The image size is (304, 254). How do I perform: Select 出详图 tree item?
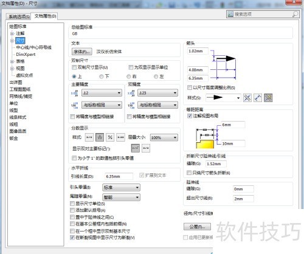pyautogui.click(x=16, y=82)
